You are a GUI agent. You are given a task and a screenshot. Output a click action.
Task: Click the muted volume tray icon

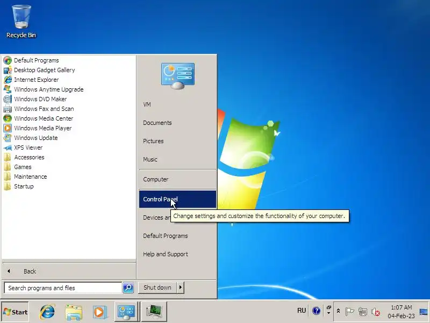pyautogui.click(x=375, y=312)
